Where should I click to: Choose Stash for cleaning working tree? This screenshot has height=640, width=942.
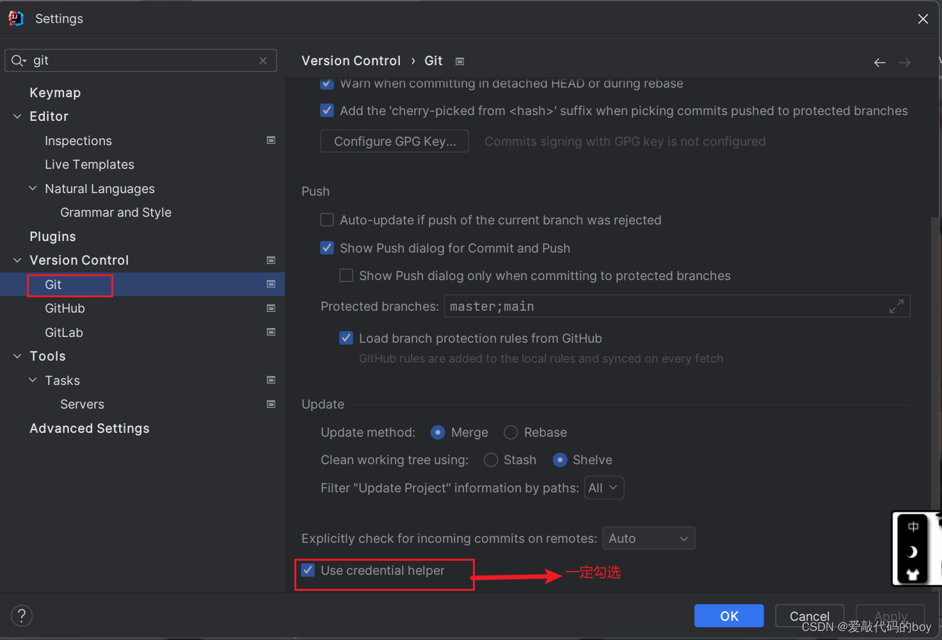tap(491, 460)
